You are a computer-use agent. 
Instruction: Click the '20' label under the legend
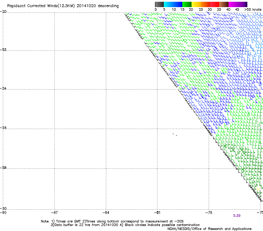click(191, 10)
